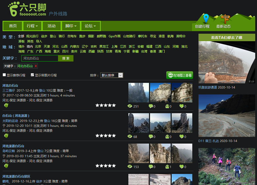257x185 pixels.
Task: Open the 六只脚 foooooot.com logo
Action: tap(27, 9)
